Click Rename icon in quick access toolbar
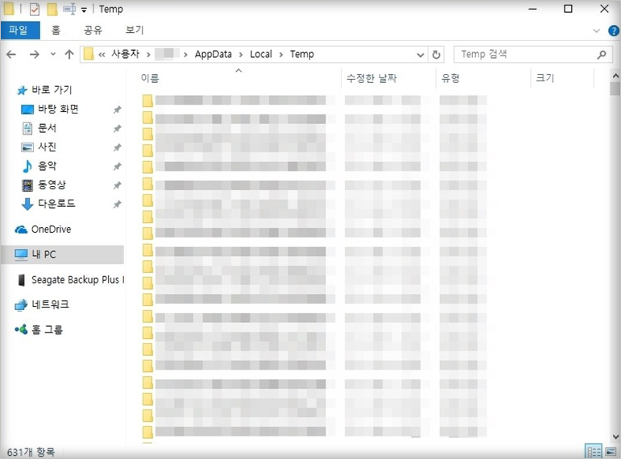The height and width of the screenshot is (459, 621). [x=69, y=9]
